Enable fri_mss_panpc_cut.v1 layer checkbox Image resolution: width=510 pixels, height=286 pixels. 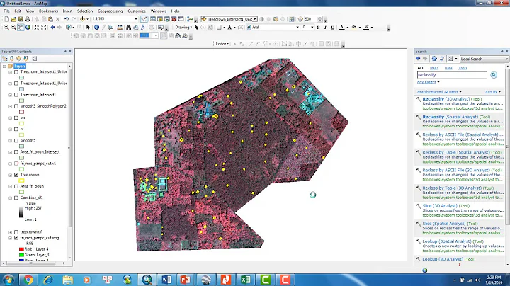pyautogui.click(x=16, y=164)
